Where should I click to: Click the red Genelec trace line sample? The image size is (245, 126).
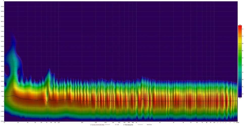[x=107, y=124]
